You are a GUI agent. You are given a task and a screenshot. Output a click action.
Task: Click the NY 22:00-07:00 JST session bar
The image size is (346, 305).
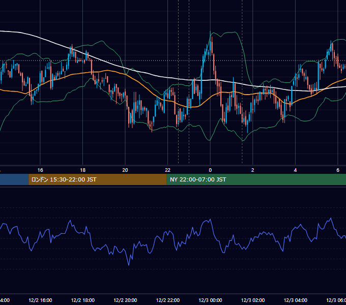pos(256,179)
